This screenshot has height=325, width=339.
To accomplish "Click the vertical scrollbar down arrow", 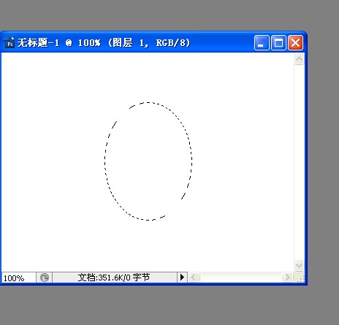I will pyautogui.click(x=299, y=265).
